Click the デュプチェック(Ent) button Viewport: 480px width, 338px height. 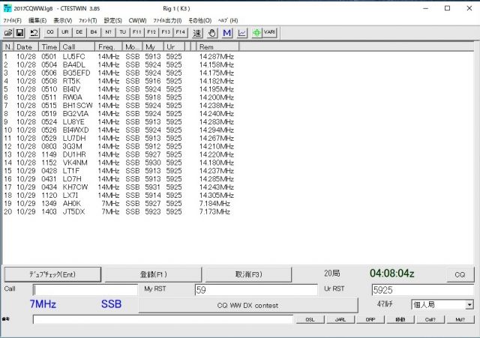click(x=52, y=274)
